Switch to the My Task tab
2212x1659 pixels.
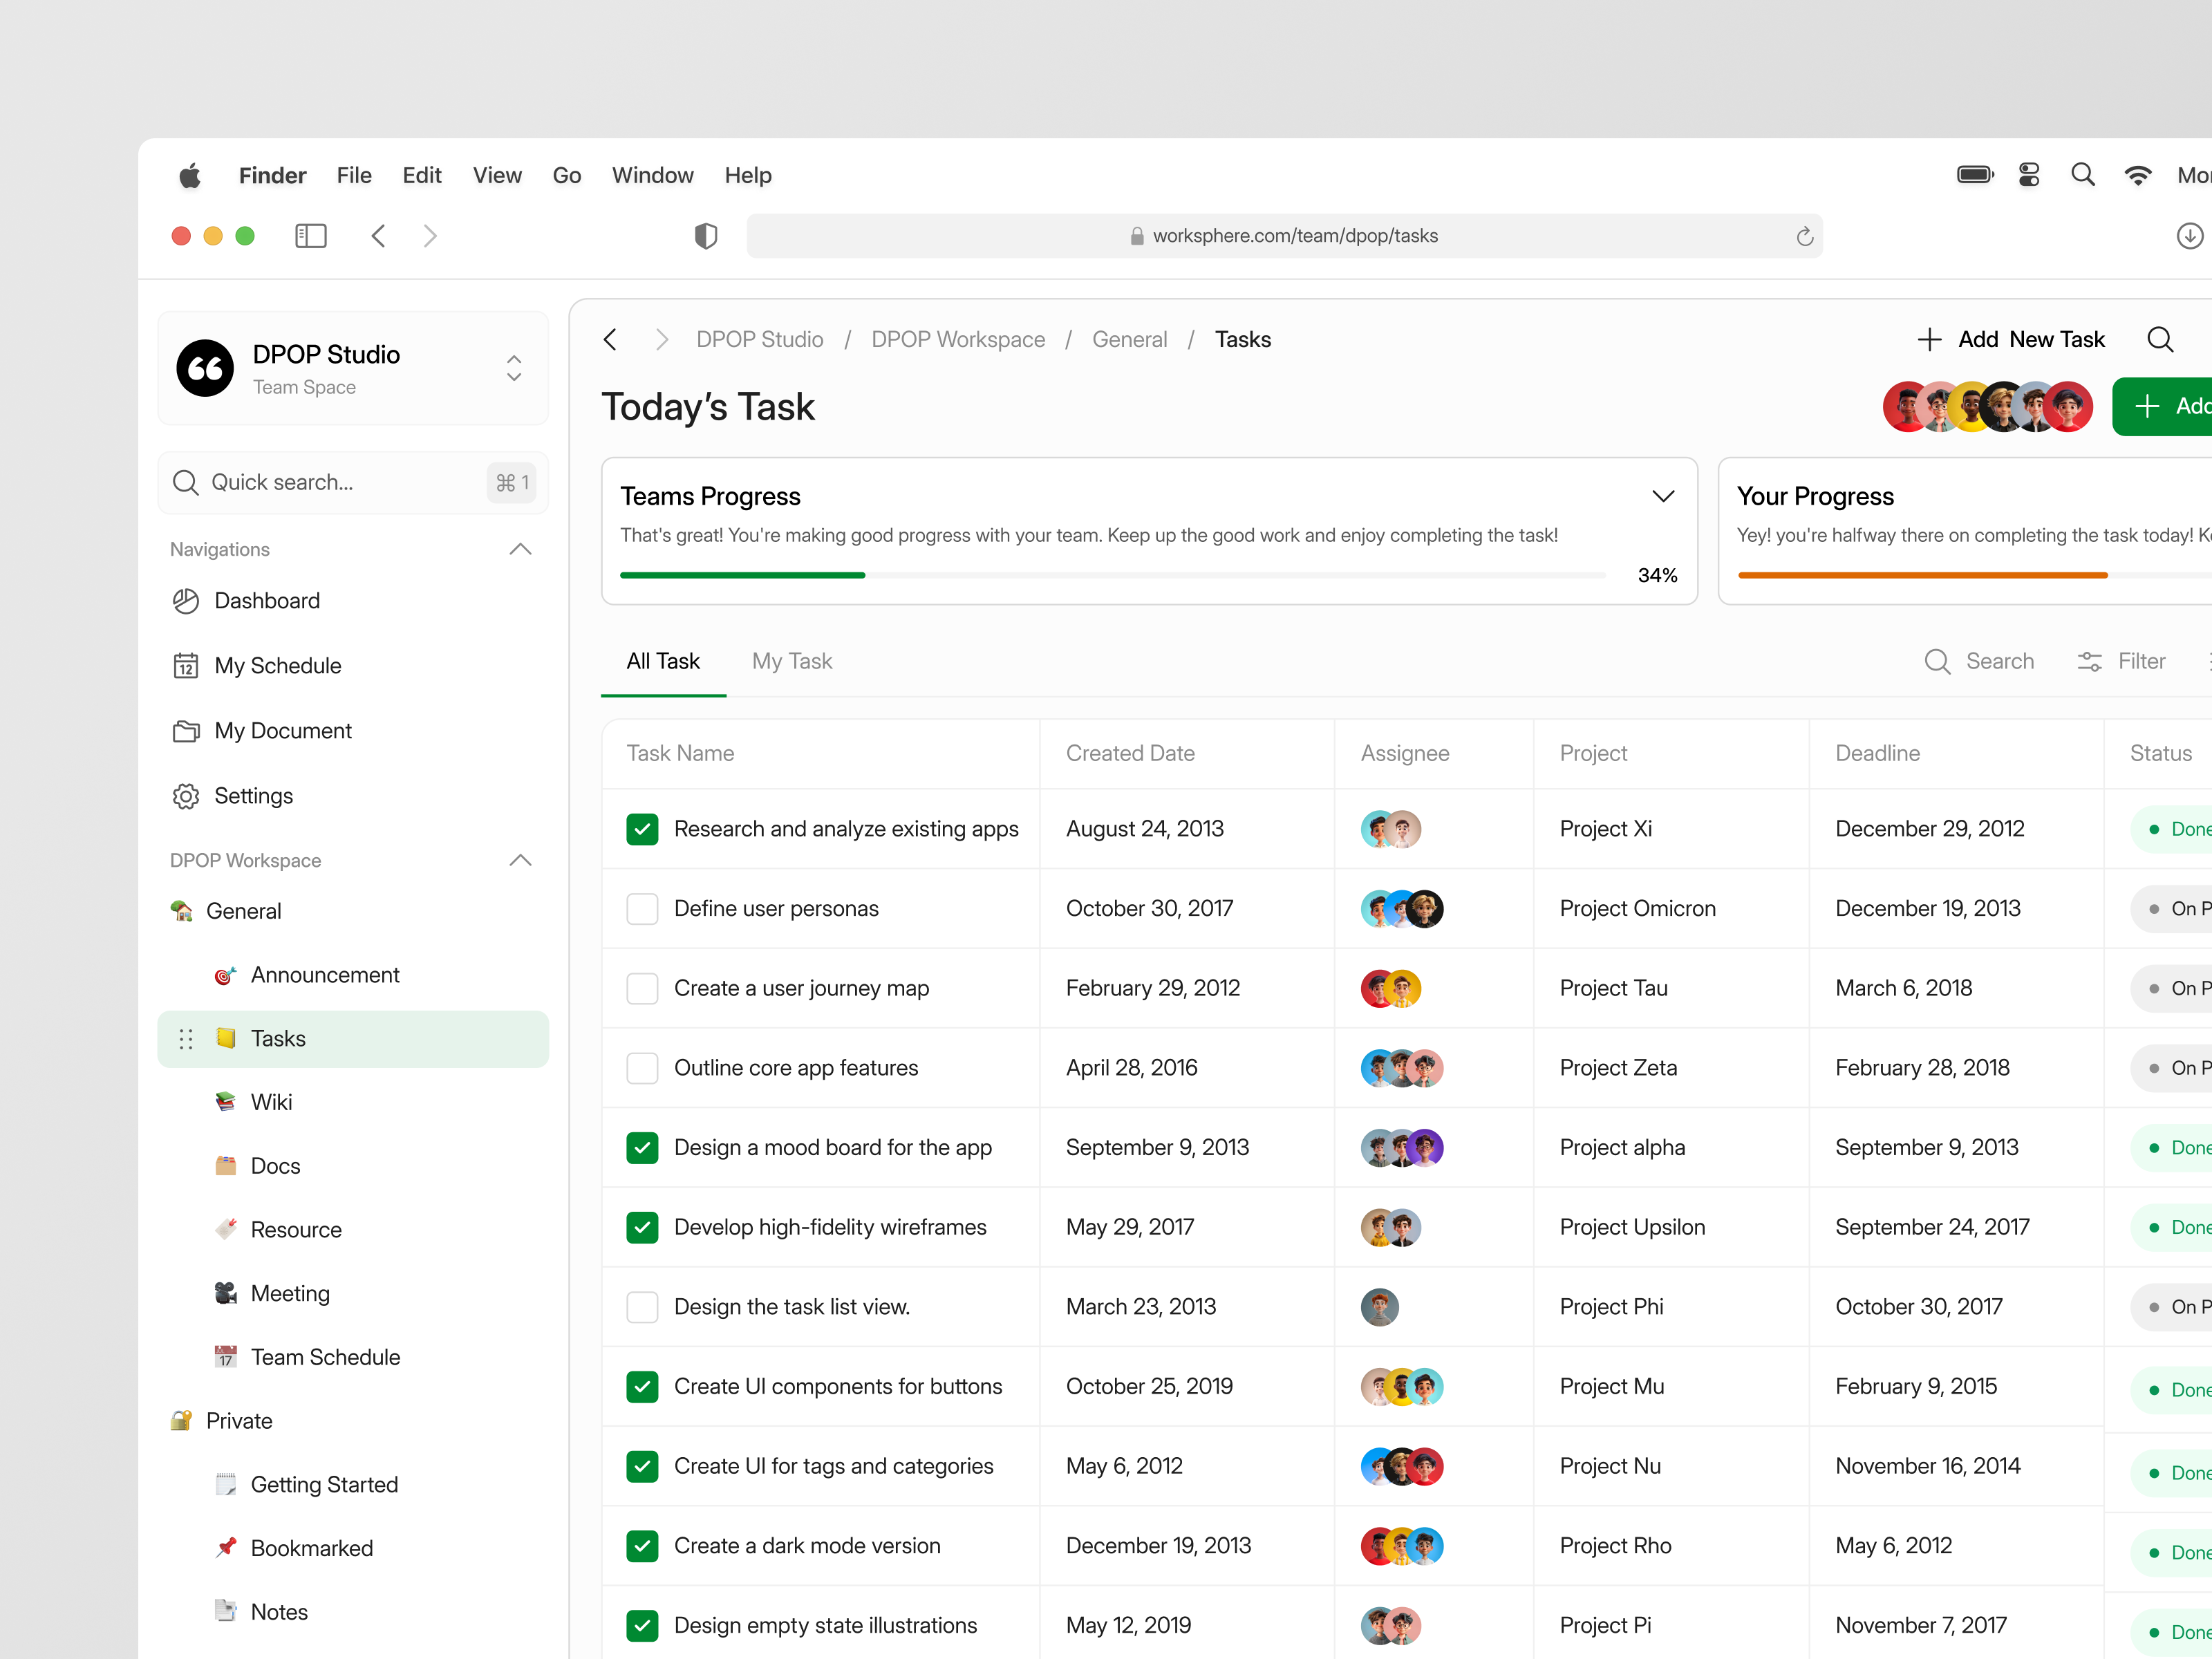click(792, 661)
